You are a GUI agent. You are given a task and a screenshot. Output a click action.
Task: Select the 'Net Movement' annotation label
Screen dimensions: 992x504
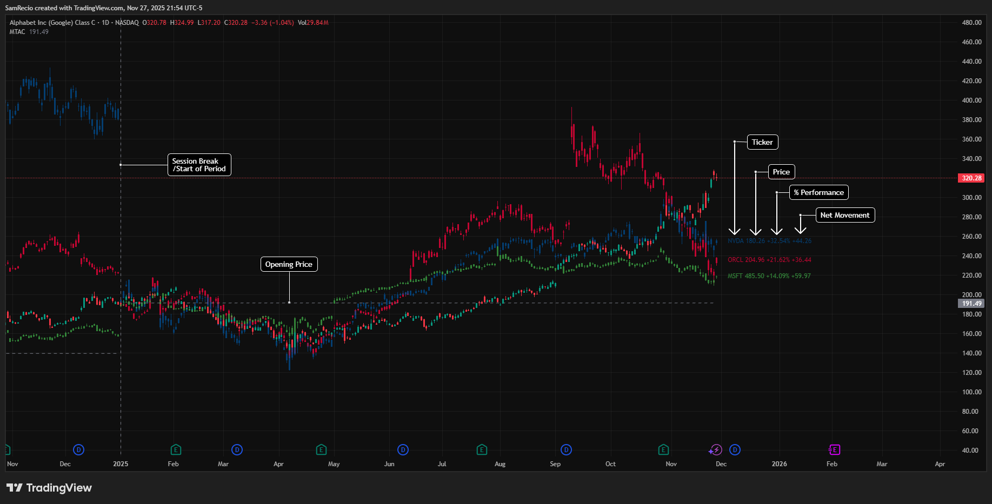845,215
